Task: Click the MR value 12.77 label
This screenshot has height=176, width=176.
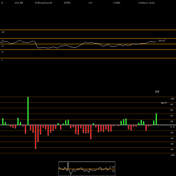Action: tap(164, 103)
